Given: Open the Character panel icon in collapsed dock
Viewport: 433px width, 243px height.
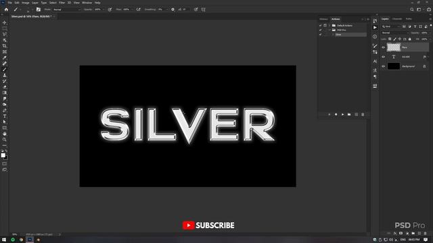Looking at the screenshot, I should coord(375,61).
